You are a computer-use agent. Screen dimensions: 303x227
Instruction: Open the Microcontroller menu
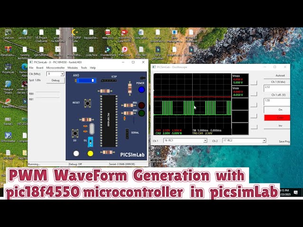coord(55,68)
